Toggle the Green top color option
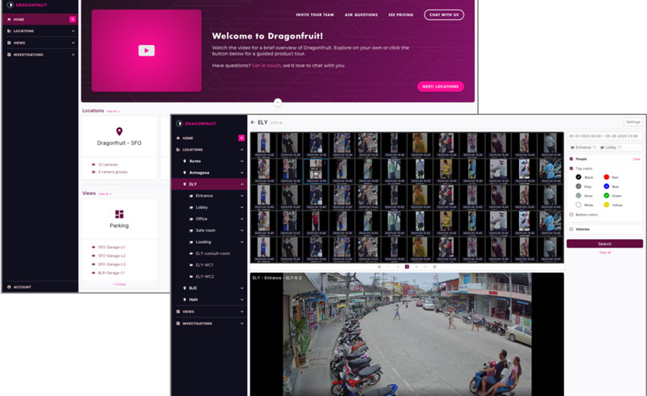This screenshot has height=396, width=647. coord(607,195)
